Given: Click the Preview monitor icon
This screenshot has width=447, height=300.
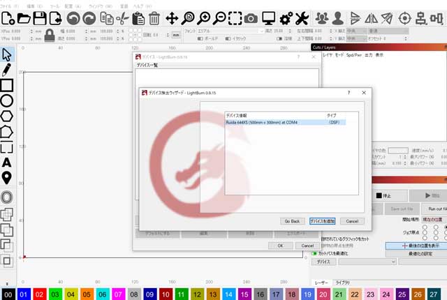Looking at the screenshot, I should tap(268, 19).
